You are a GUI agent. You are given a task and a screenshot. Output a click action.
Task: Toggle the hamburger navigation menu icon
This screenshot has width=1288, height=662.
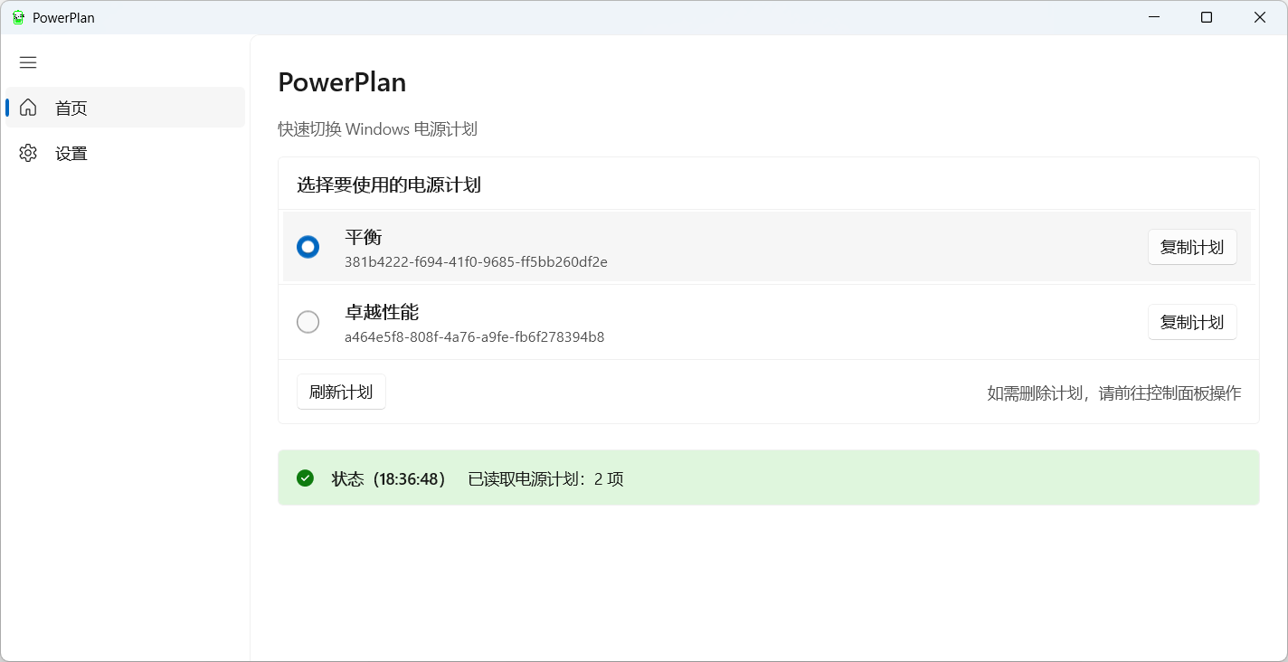click(x=28, y=62)
